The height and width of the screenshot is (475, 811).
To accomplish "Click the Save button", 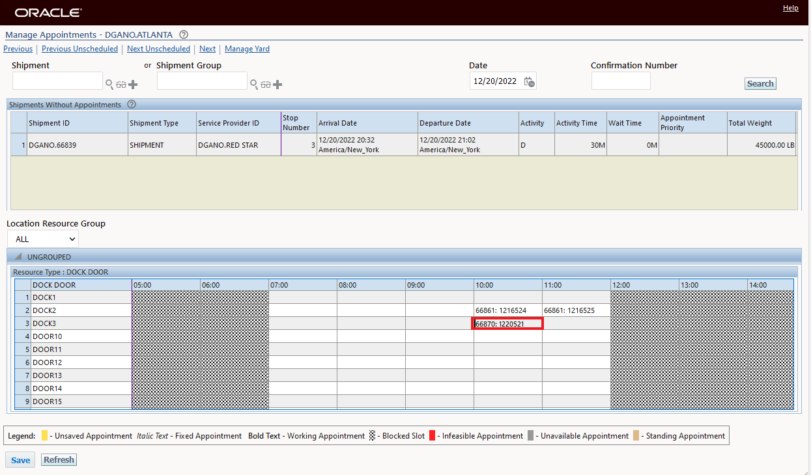I will (x=20, y=460).
